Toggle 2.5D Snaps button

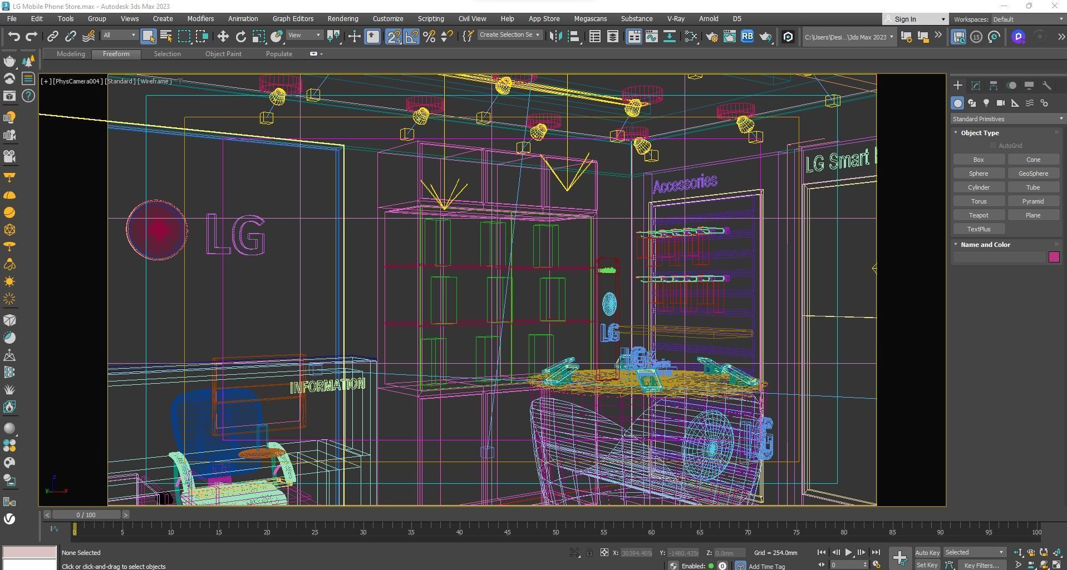point(394,37)
